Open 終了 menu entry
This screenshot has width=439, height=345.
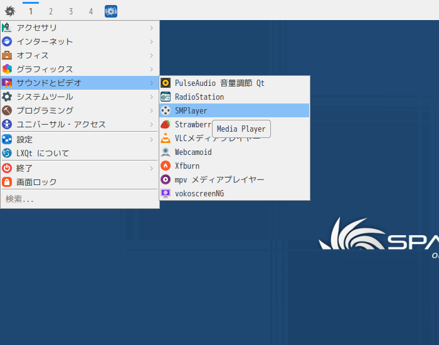point(80,168)
